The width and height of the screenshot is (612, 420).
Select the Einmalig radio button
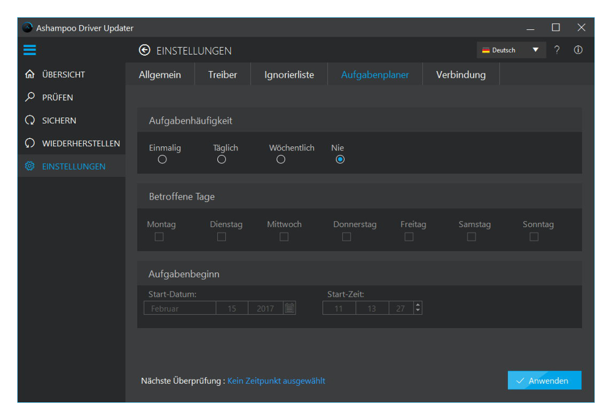coord(162,159)
